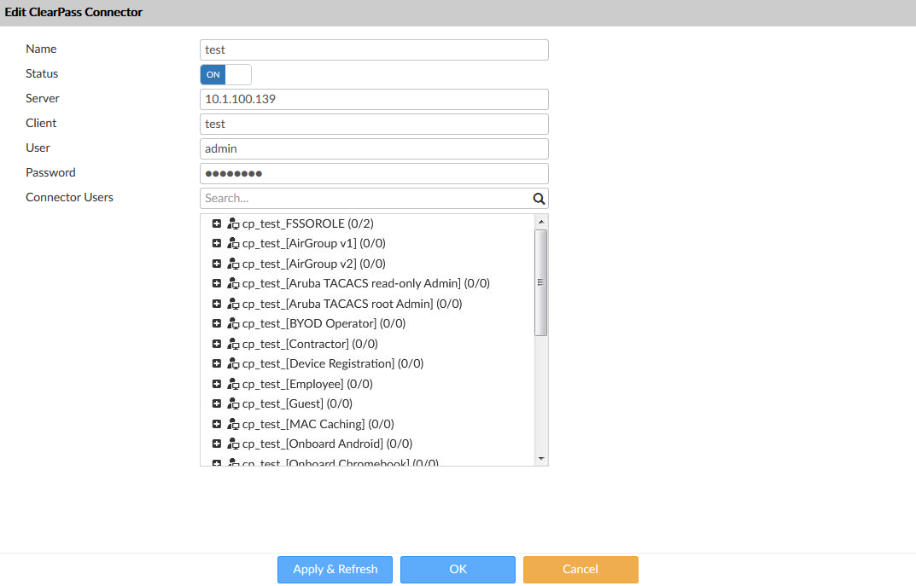Expand the cp_test_[AirGroup v2] node
This screenshot has height=586, width=916.
[217, 264]
